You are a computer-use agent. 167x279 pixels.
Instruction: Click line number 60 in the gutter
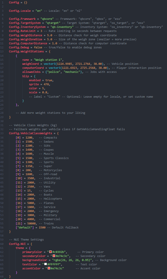pyautogui.click(x=2, y=244)
